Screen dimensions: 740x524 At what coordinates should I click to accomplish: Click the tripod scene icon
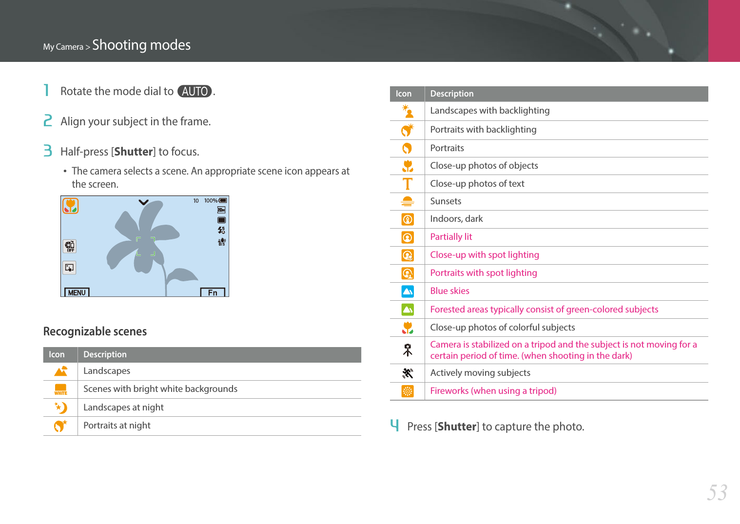tap(408, 350)
